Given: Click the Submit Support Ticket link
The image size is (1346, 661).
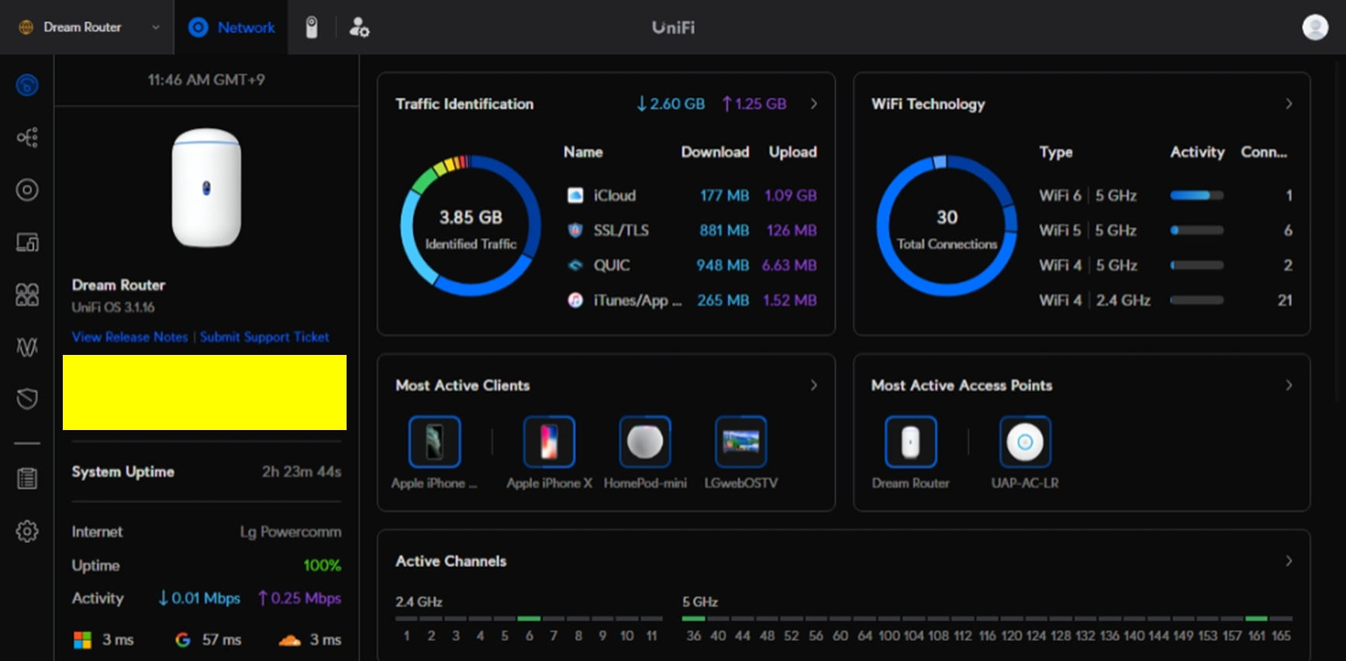Looking at the screenshot, I should tap(264, 337).
